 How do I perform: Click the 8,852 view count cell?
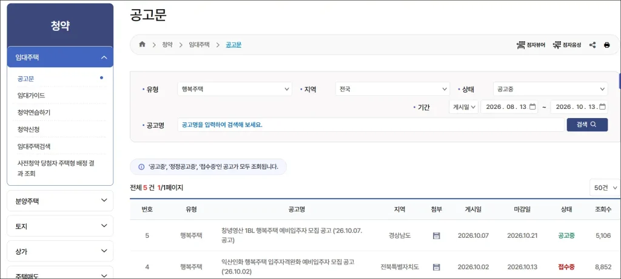click(x=603, y=267)
